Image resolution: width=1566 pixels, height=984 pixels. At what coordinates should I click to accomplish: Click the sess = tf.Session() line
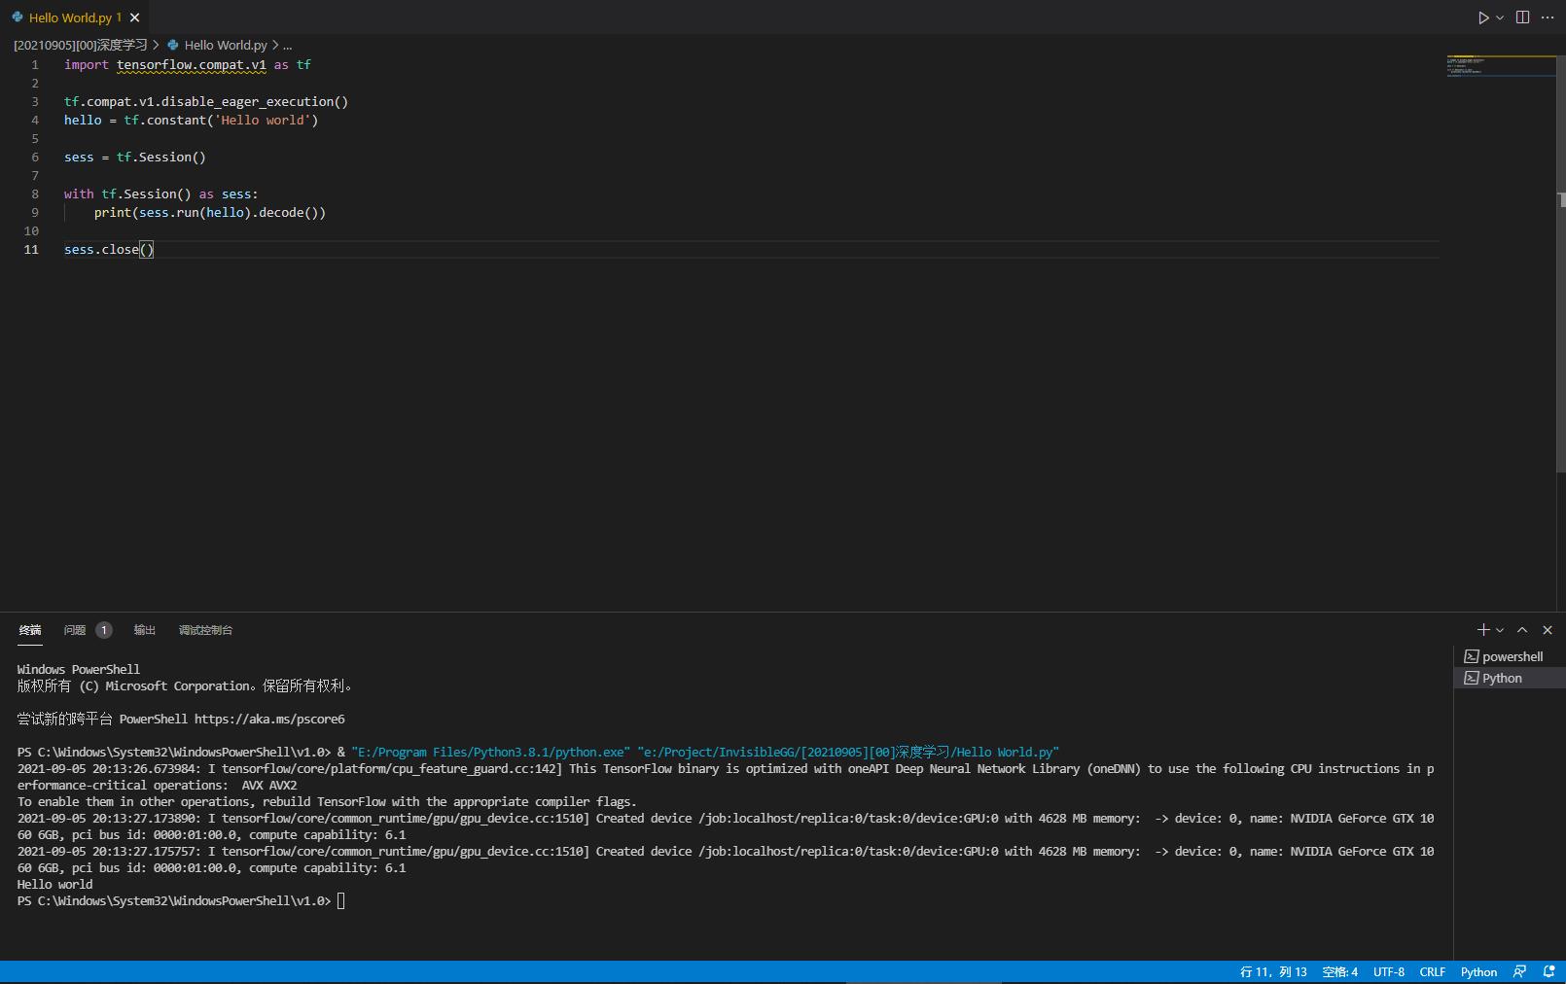pyautogui.click(x=135, y=158)
